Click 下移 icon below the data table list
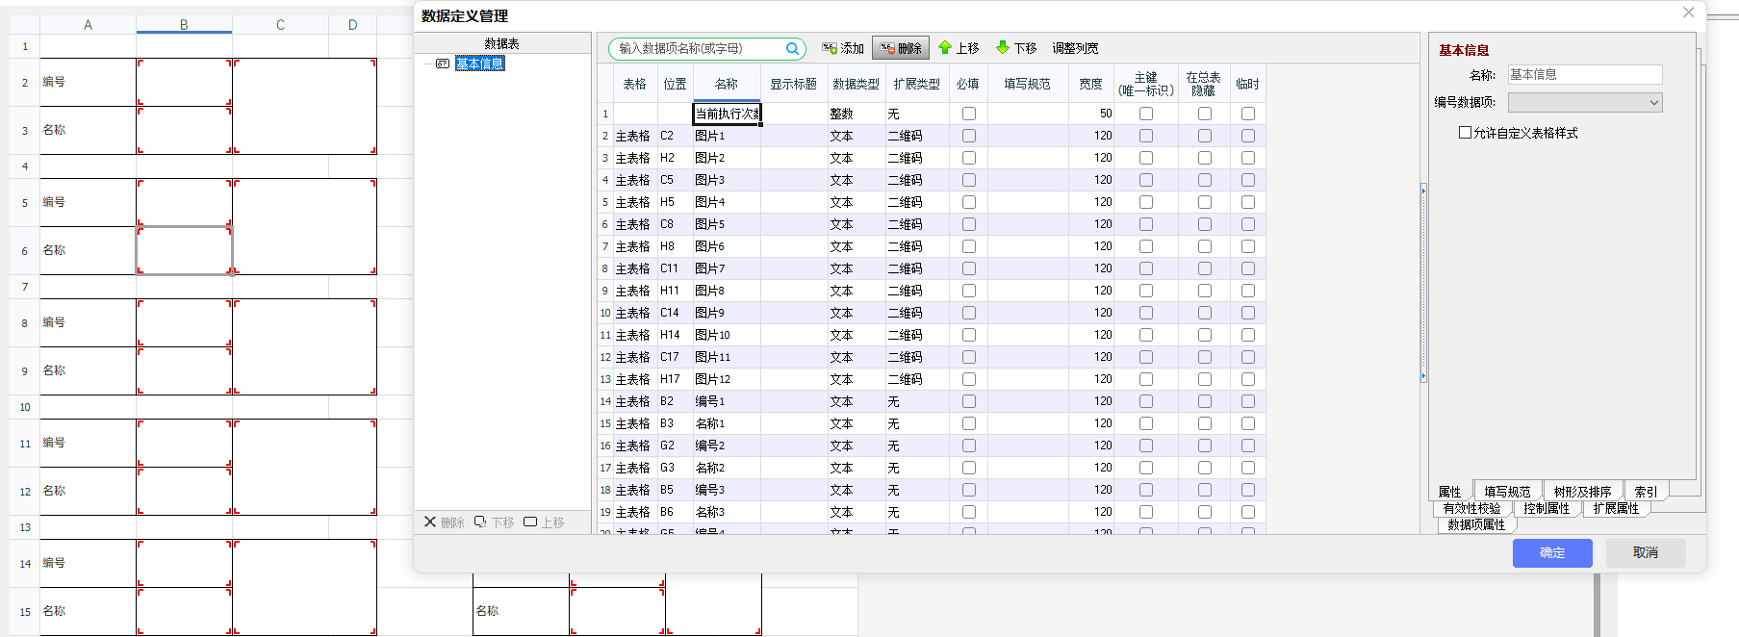The height and width of the screenshot is (637, 1739). point(494,522)
